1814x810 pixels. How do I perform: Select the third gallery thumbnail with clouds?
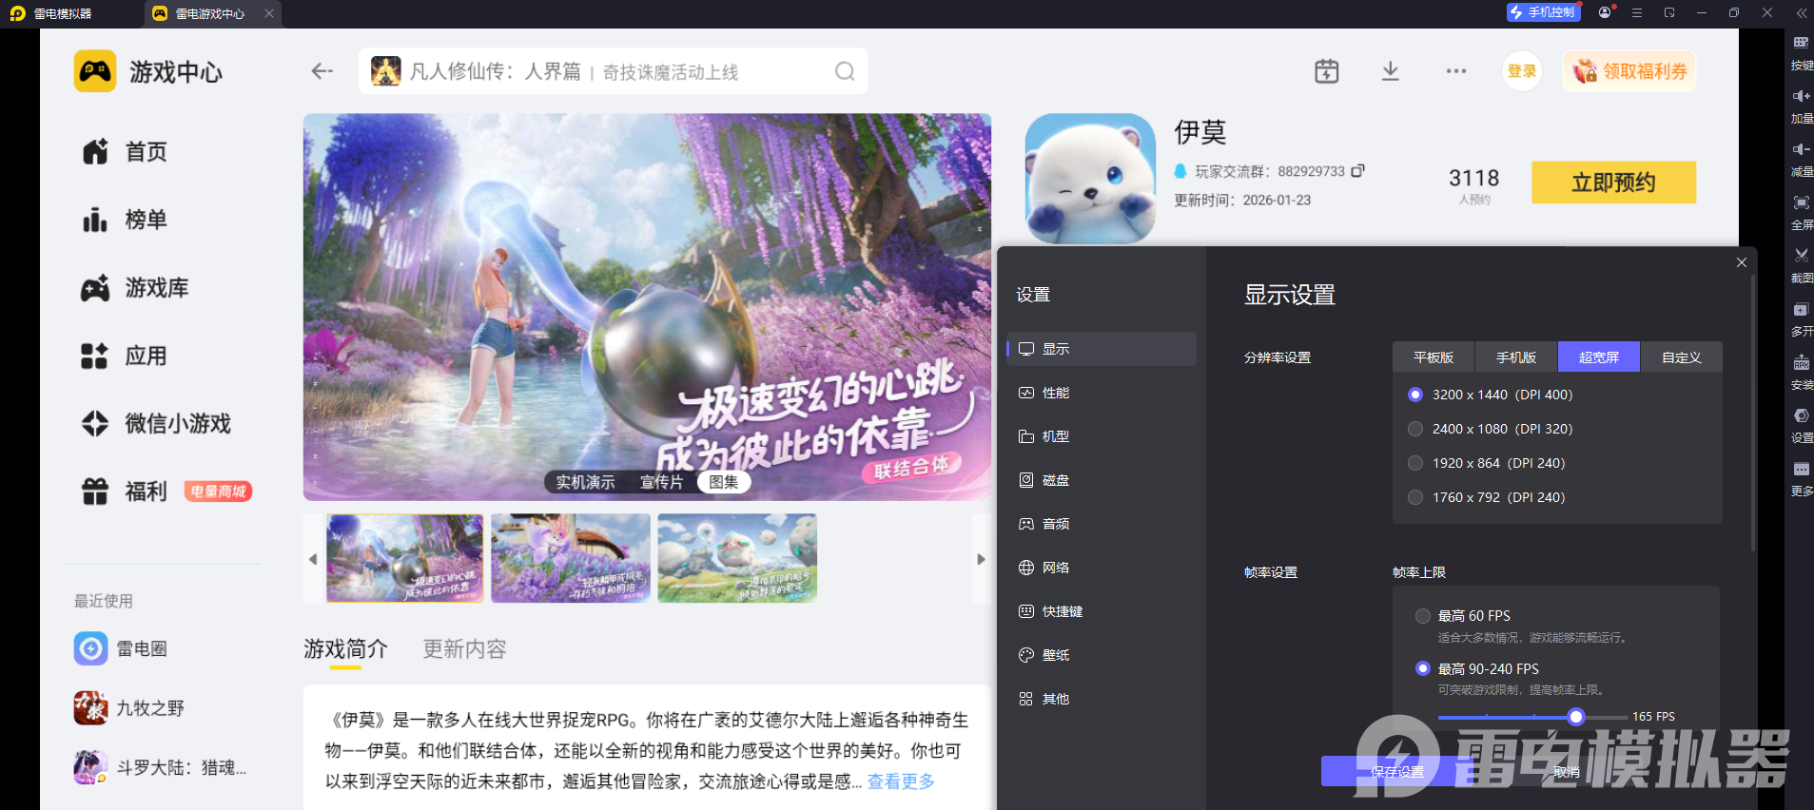click(737, 558)
